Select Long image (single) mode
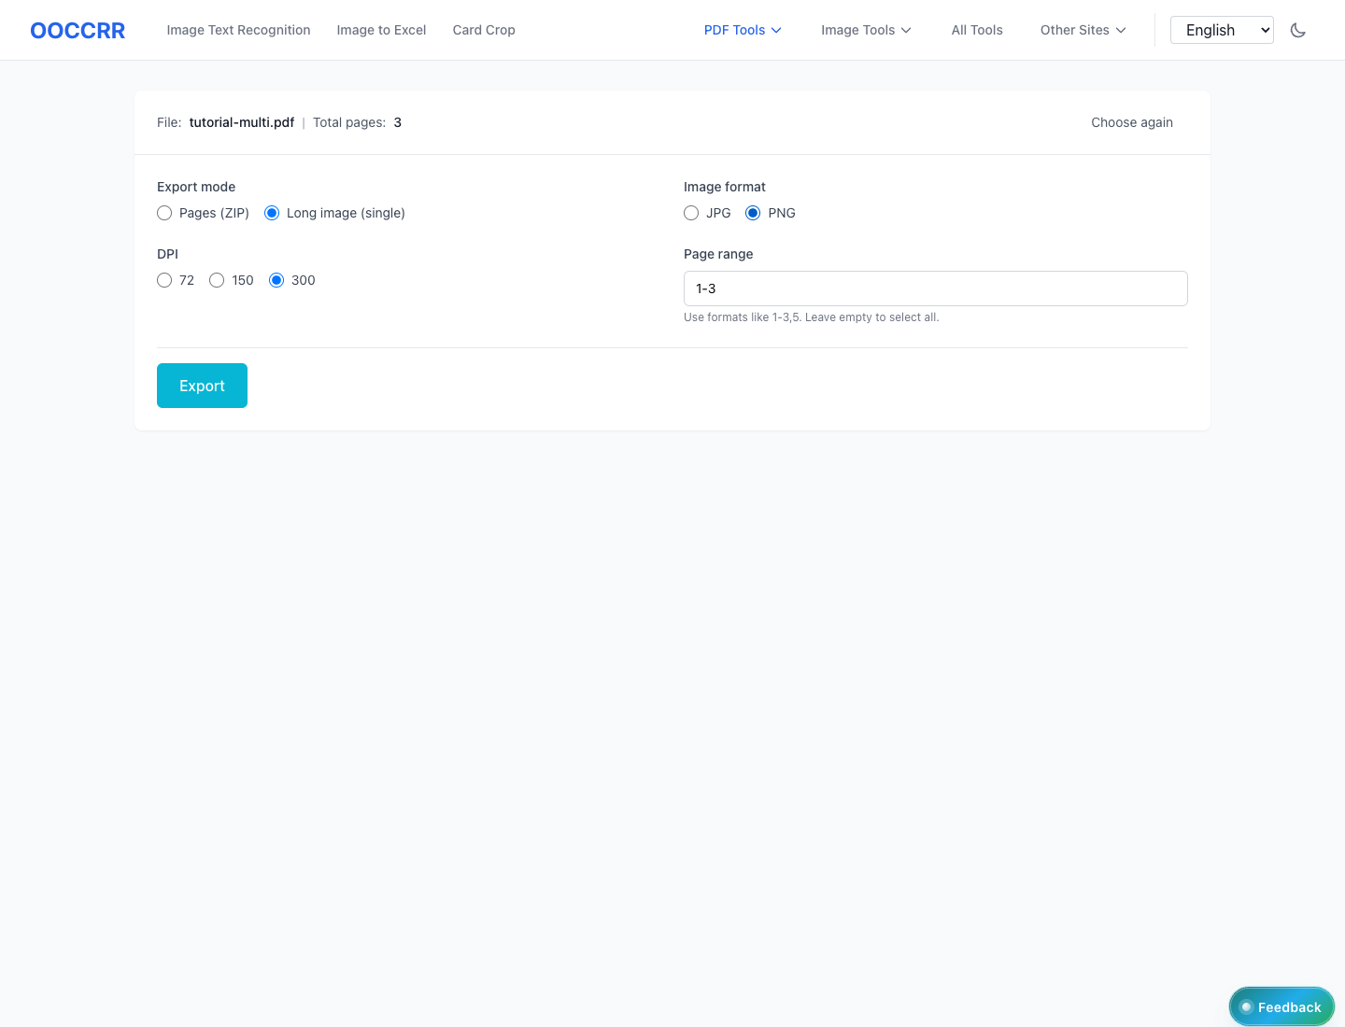This screenshot has width=1345, height=1027. (x=273, y=213)
